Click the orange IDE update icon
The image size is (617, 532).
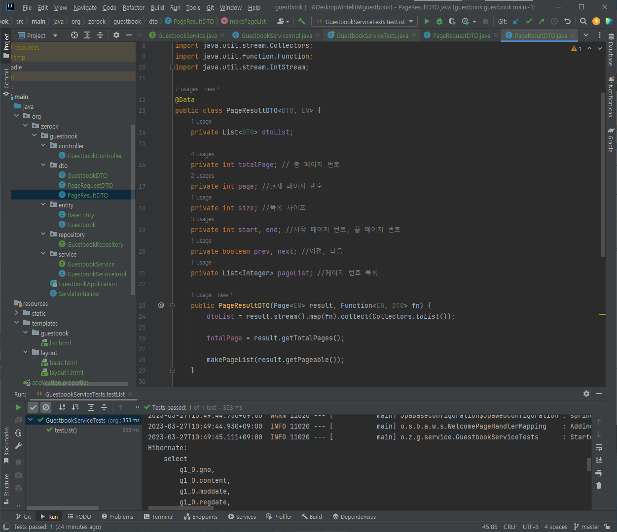596,21
